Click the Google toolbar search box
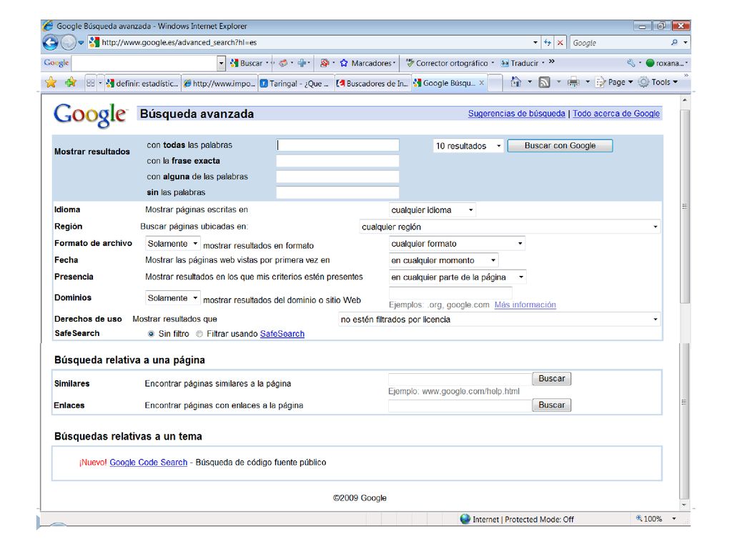The width and height of the screenshot is (732, 549). click(144, 63)
